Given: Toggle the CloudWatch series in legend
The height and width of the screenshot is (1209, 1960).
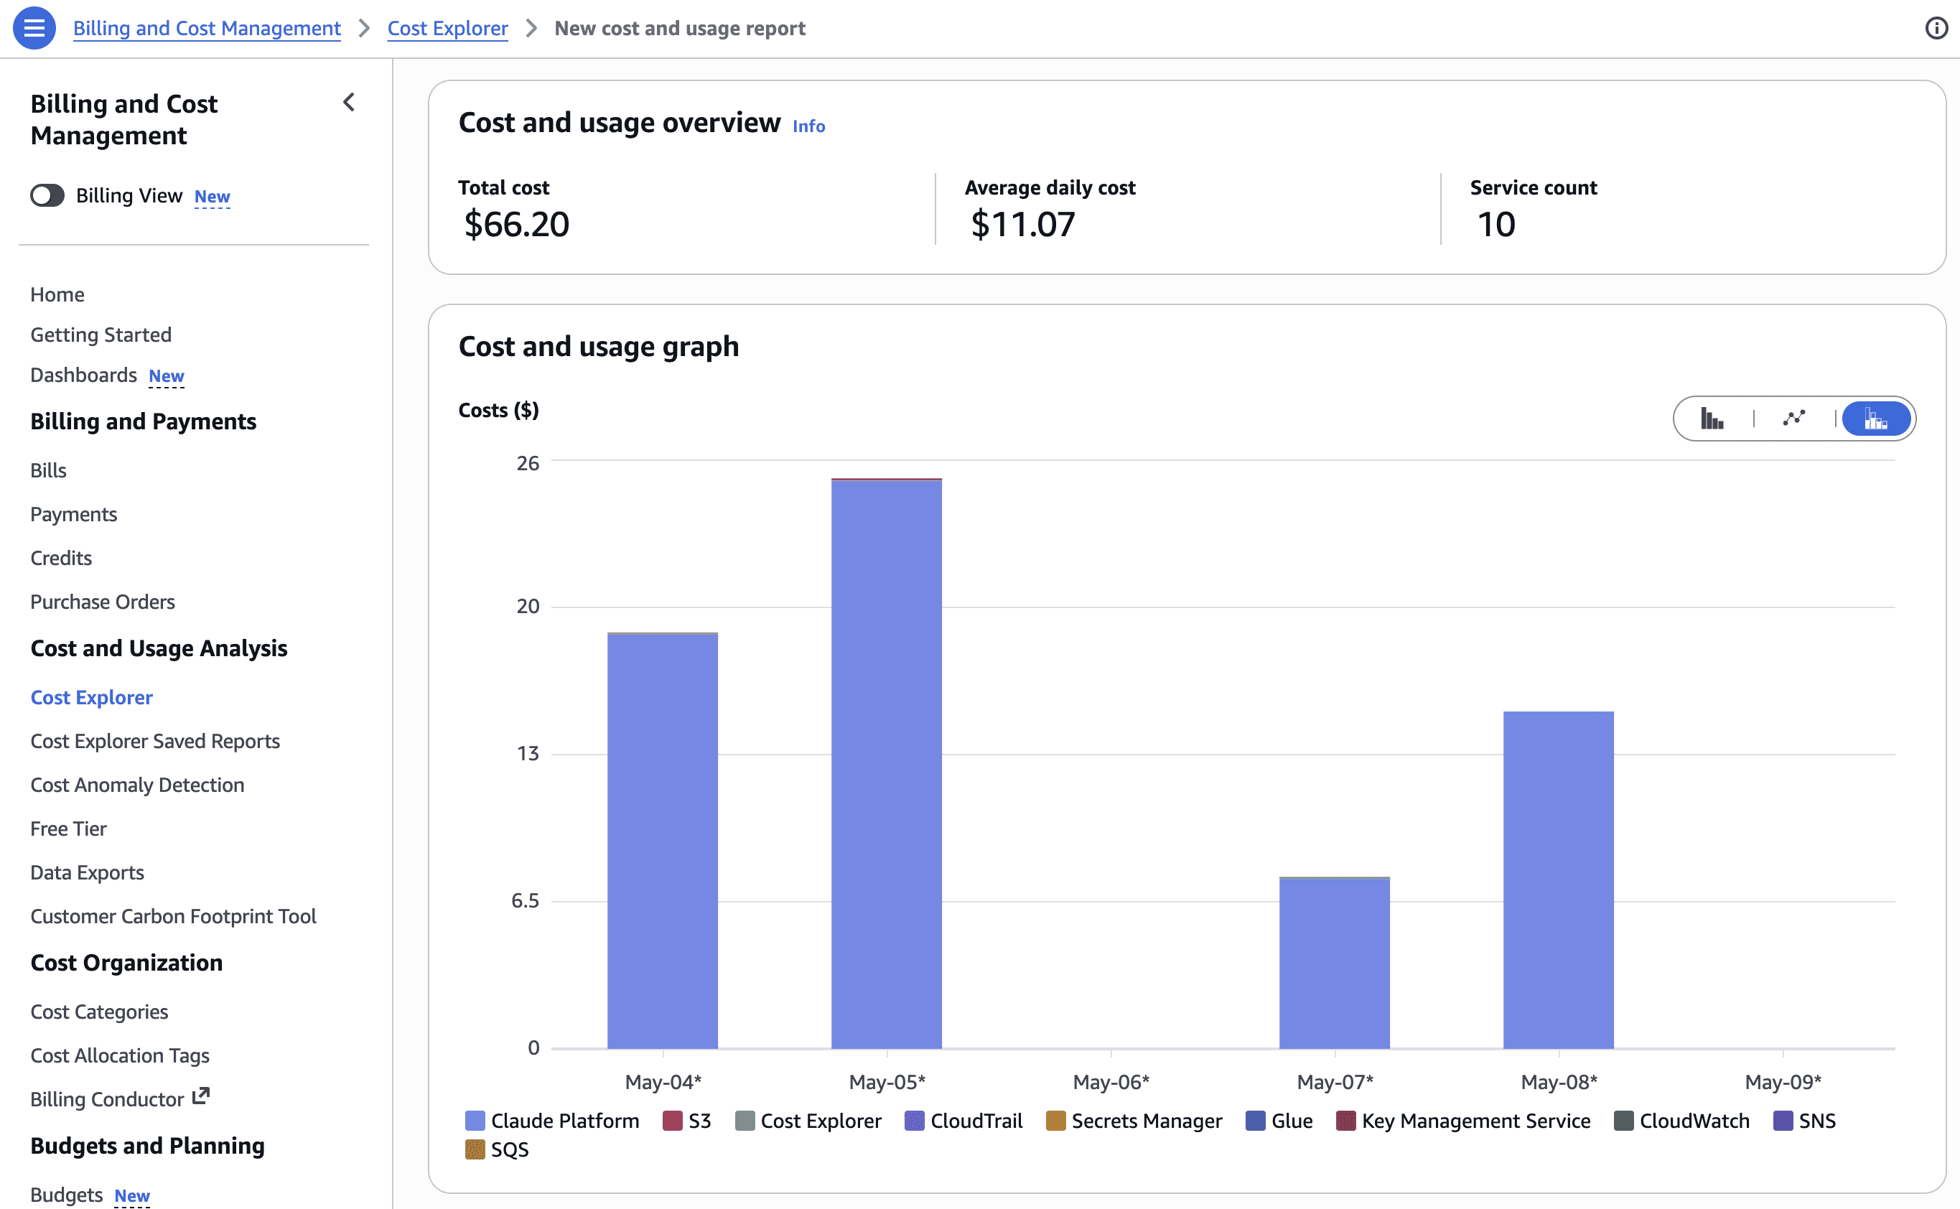Looking at the screenshot, I should click(x=1681, y=1120).
